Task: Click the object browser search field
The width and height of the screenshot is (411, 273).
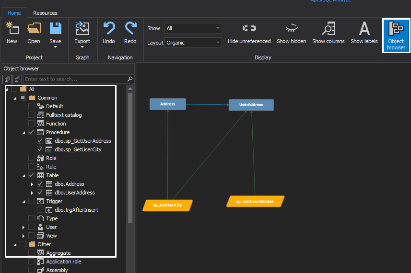Action: 75,79
